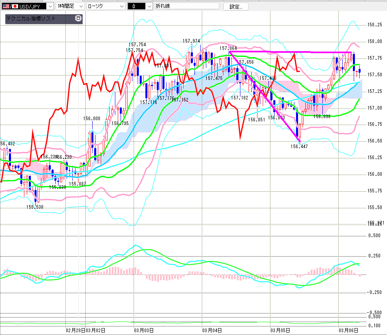Click the 155.538 low price label
The height and width of the screenshot is (335, 387).
click(35, 207)
